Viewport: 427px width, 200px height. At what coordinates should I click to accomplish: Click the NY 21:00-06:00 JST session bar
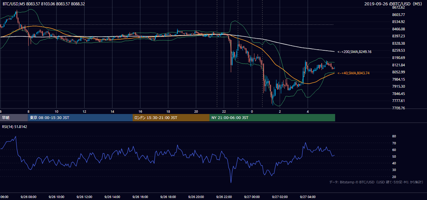[x=272, y=118]
